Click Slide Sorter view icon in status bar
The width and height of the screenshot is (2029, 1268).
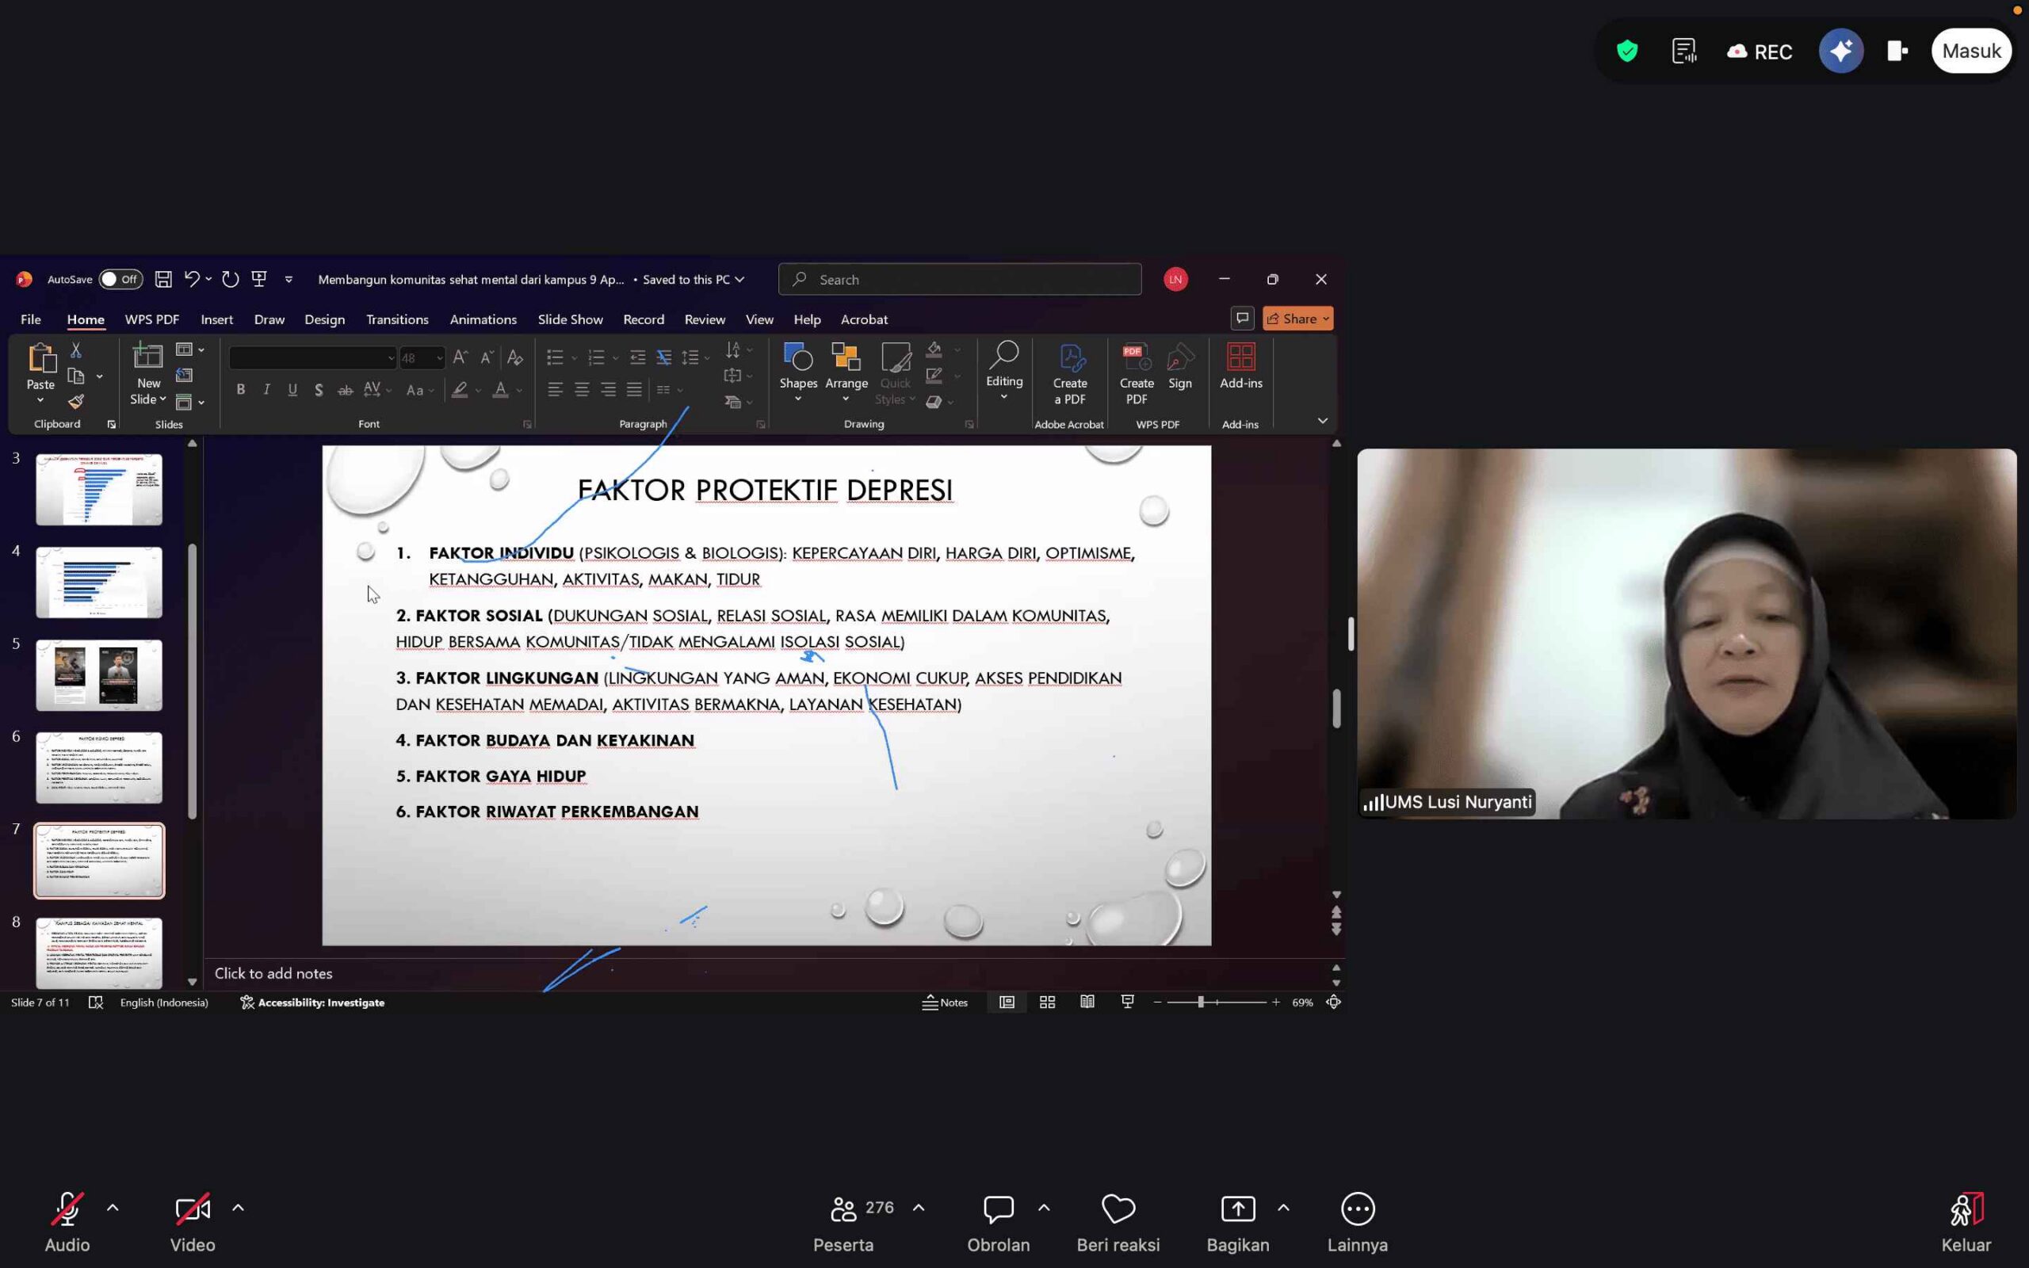[x=1047, y=1003]
